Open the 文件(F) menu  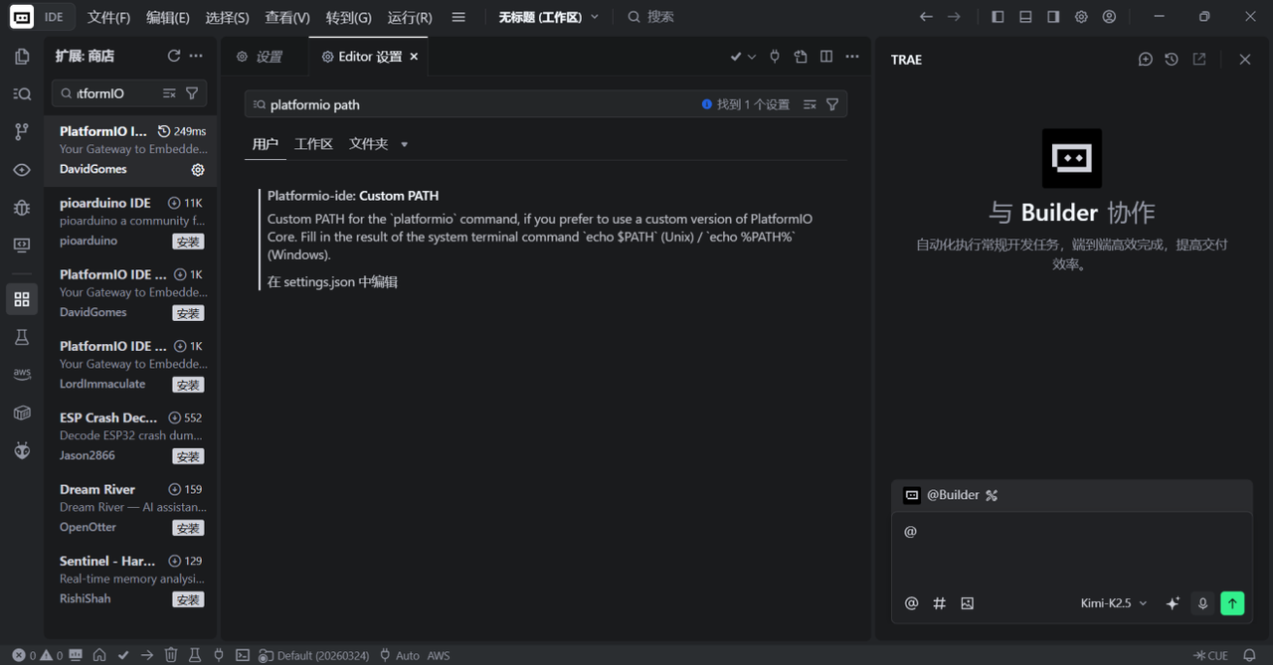coord(108,17)
